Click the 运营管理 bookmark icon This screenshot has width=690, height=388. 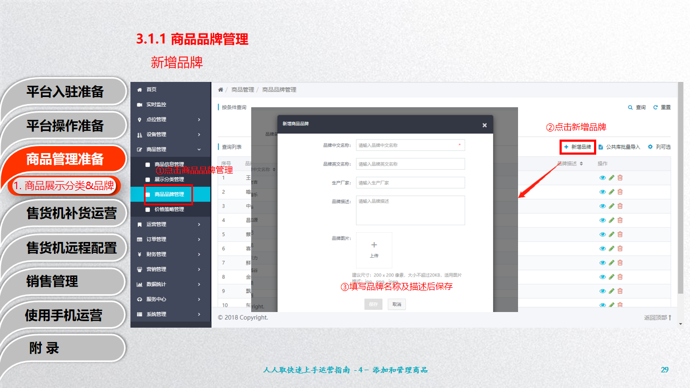(140, 224)
